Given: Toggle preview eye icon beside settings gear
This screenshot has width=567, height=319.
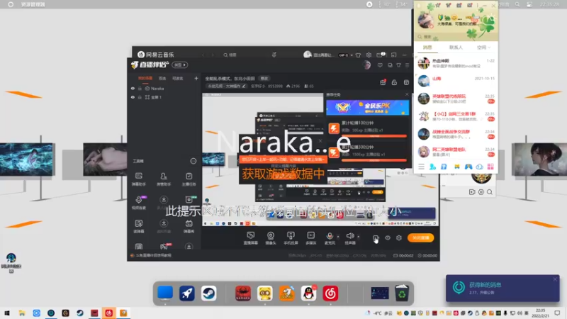Looking at the screenshot, I should point(388,238).
